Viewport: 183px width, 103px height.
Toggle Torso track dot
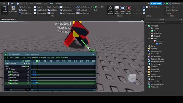(x=9, y=69)
